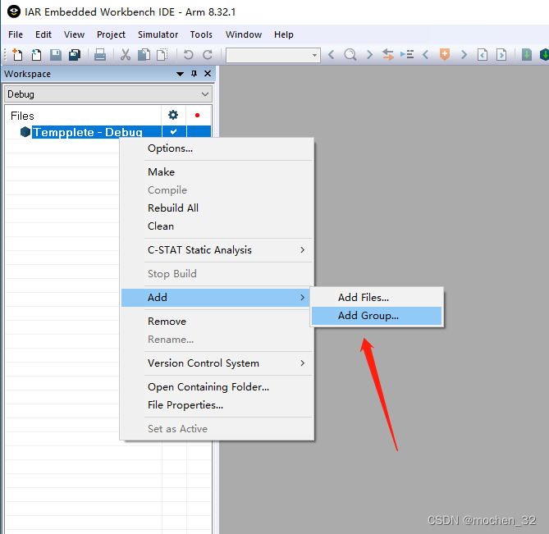Click the Tempplete project cube icon

click(25, 132)
